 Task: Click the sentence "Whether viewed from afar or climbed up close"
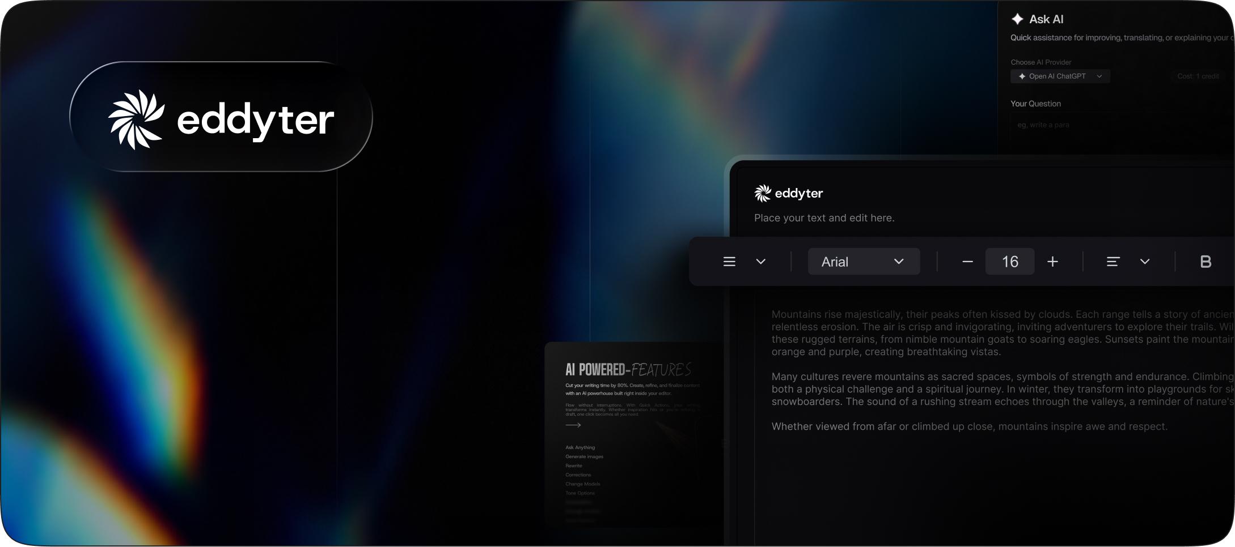tap(883, 426)
